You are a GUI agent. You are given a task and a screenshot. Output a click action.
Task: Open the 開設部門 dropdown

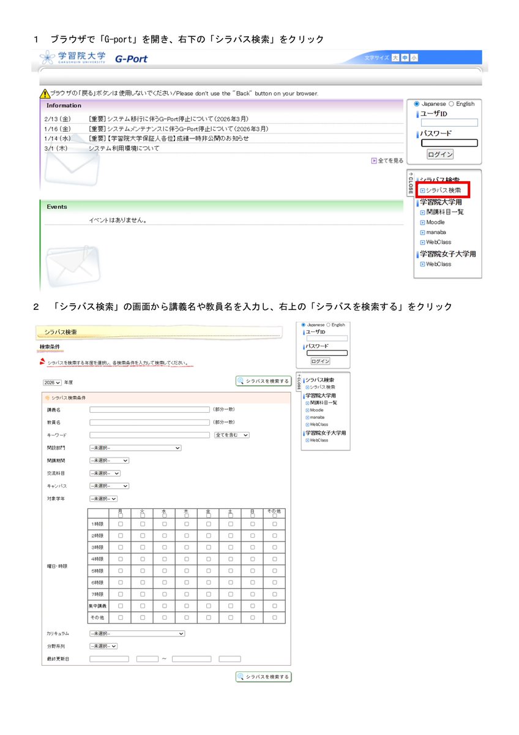point(135,448)
